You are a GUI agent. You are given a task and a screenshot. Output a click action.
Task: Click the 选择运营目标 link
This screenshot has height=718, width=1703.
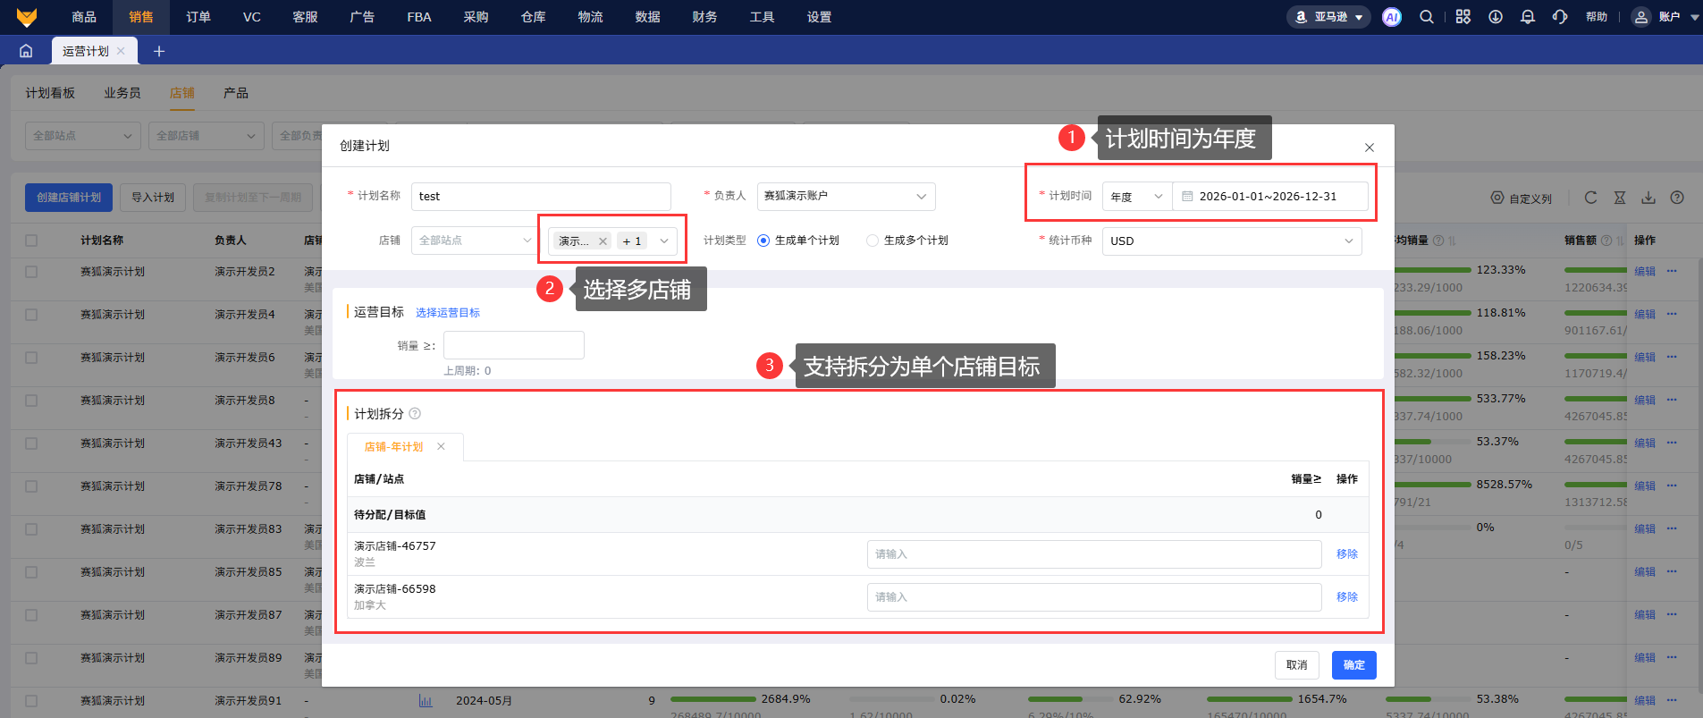(448, 313)
